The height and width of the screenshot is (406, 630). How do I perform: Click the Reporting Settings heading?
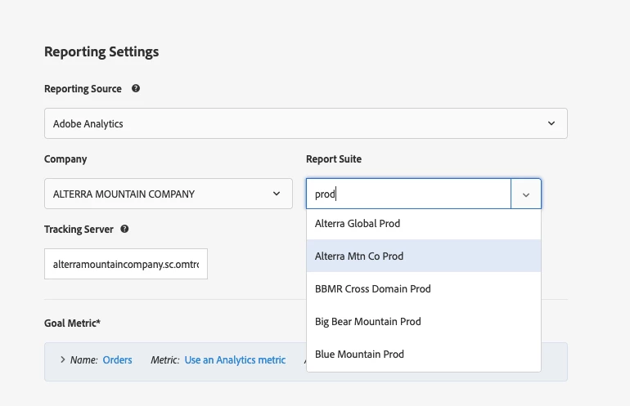click(x=101, y=51)
